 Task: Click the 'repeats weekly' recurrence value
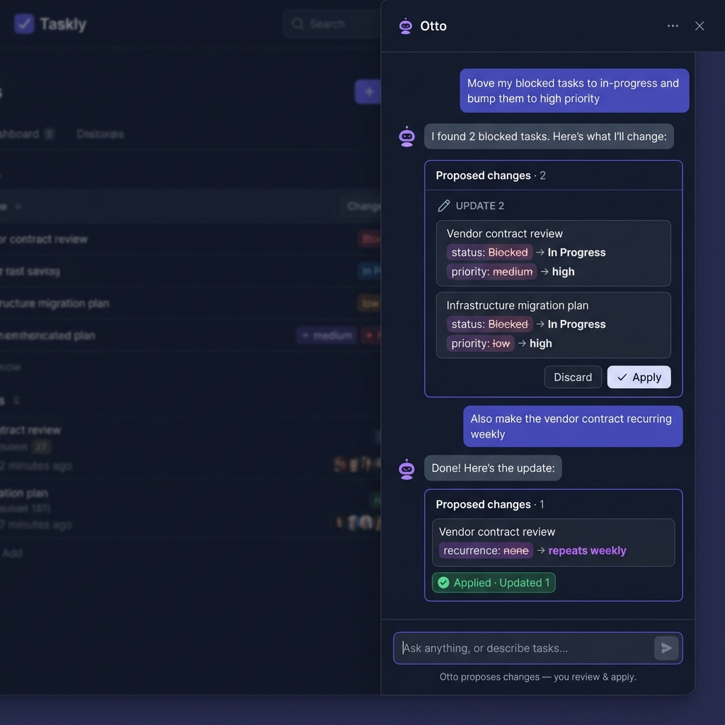[x=587, y=550]
